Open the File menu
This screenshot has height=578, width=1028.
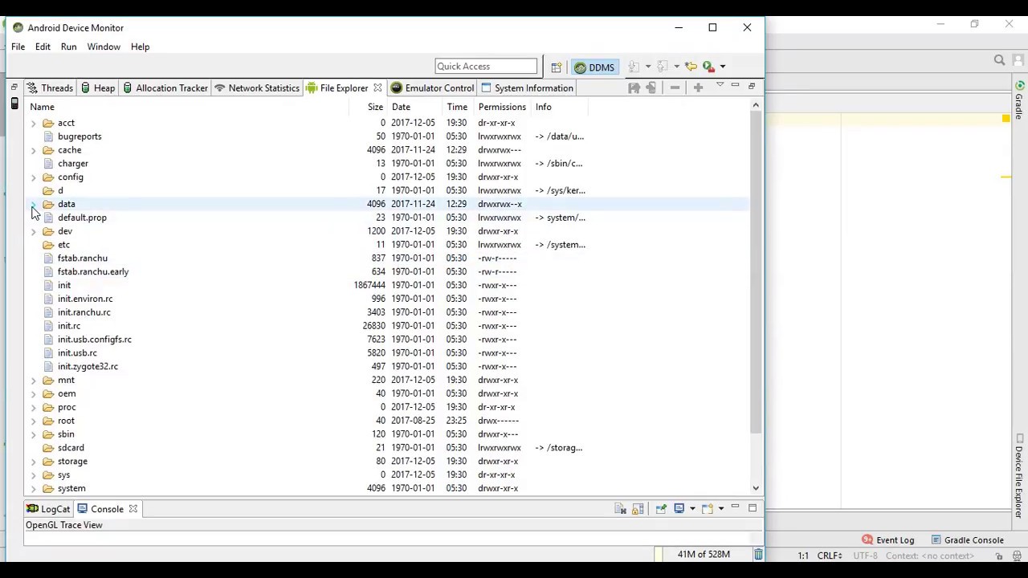pos(18,47)
